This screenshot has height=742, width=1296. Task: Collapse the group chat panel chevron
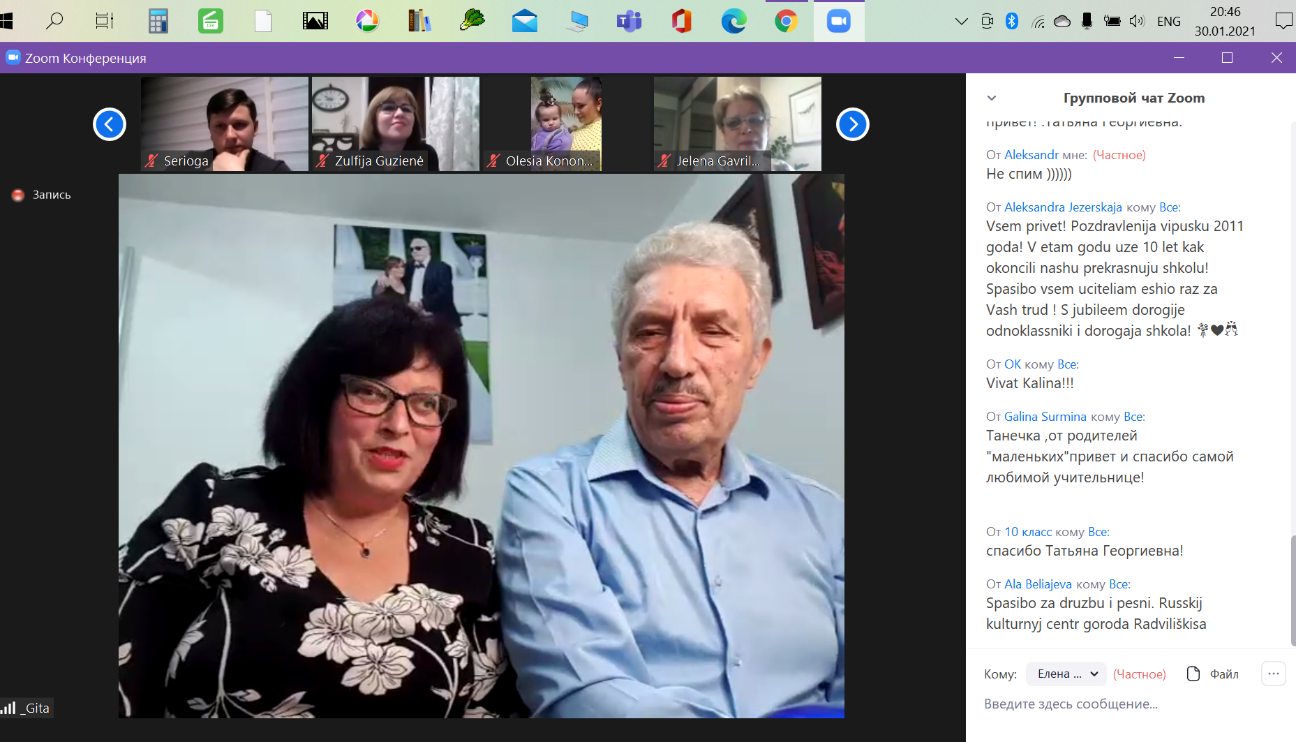(x=992, y=98)
